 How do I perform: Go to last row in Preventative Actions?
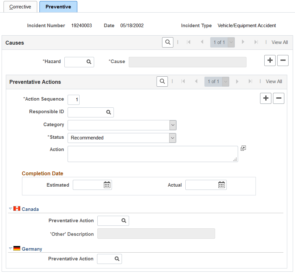point(250,81)
